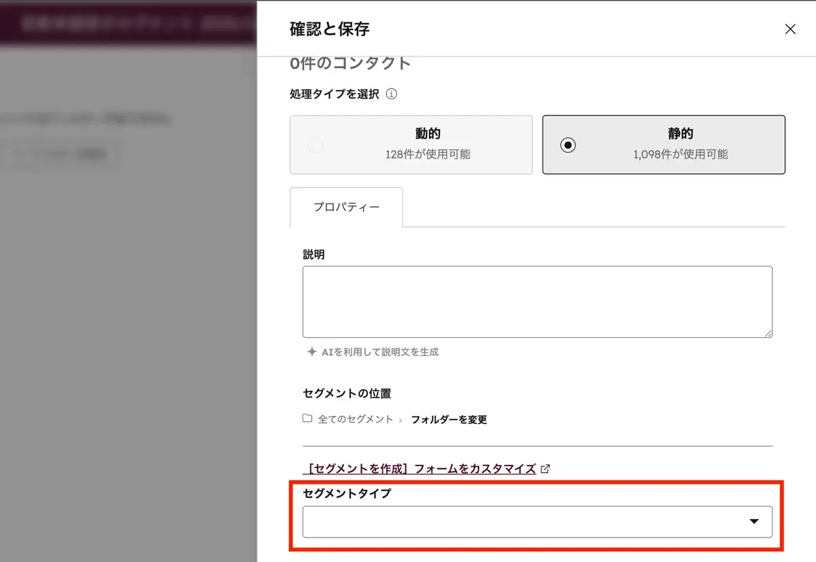Open the セグメントタイプ dropdown
This screenshot has width=816, height=562.
click(537, 522)
